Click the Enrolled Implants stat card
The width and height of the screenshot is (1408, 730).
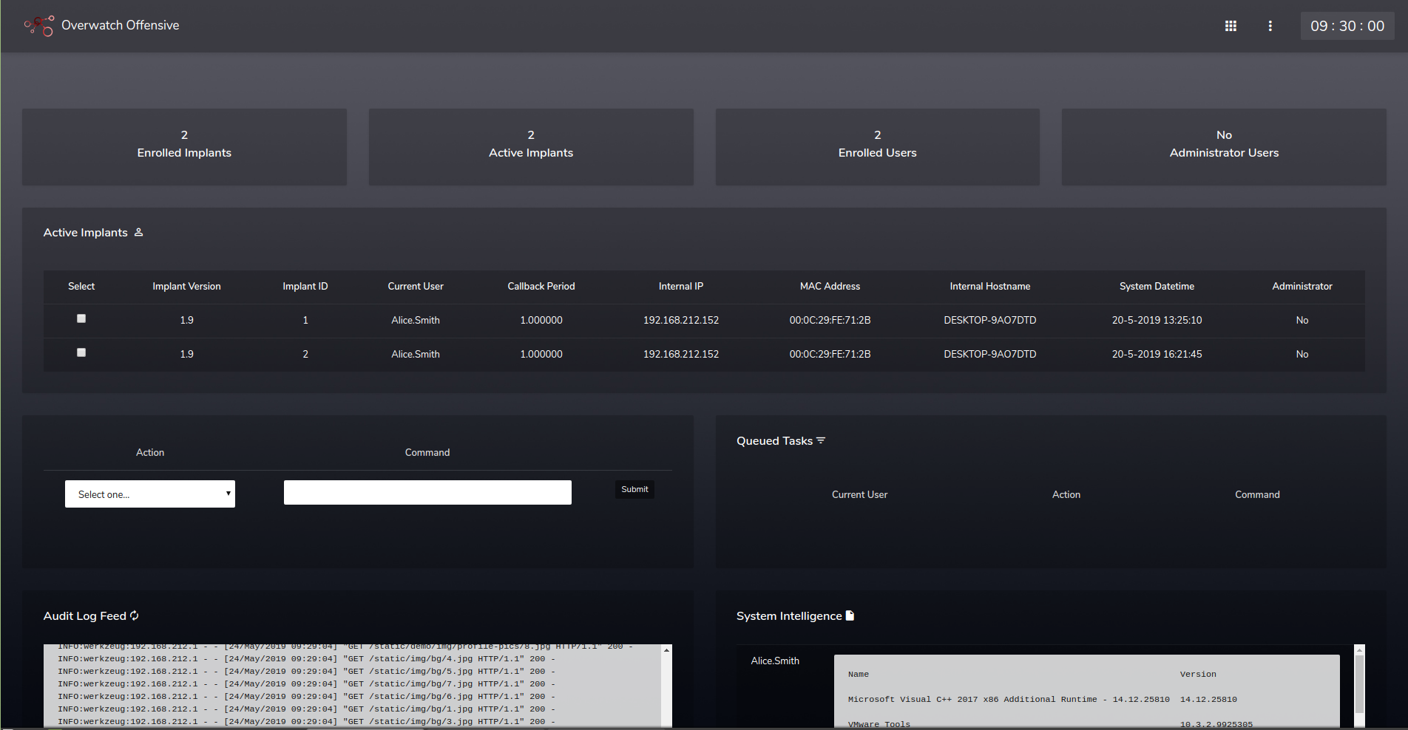click(184, 147)
